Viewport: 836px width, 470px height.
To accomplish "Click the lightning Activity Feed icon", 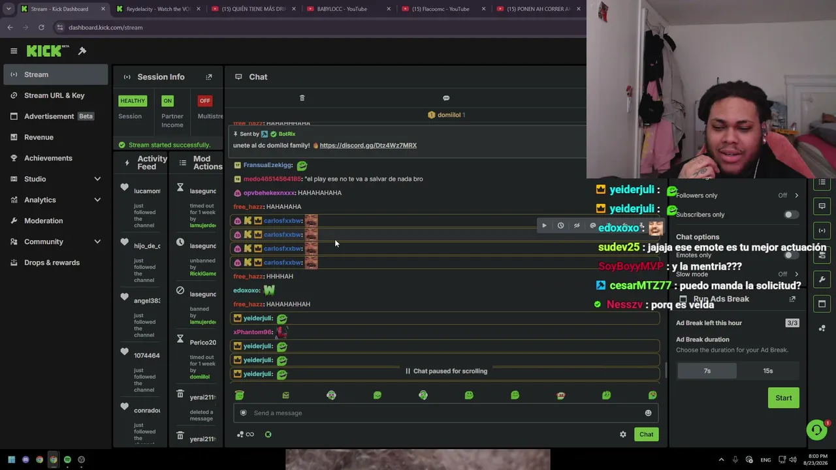I will point(127,163).
